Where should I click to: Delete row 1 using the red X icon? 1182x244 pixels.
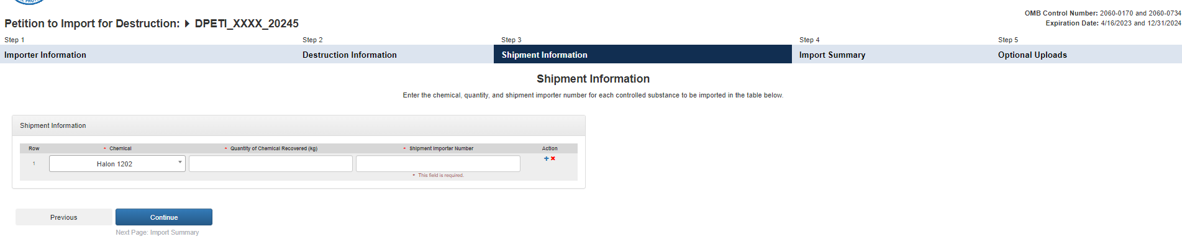click(553, 159)
